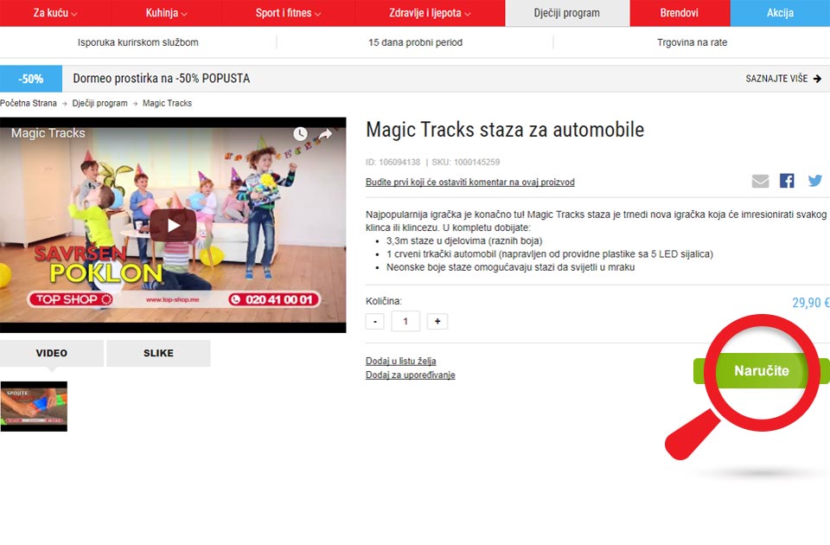Click the ID: 106094138 text
Image resolution: width=830 pixels, height=545 pixels.
click(393, 162)
